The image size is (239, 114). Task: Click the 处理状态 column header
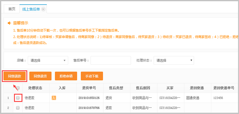click(x=36, y=88)
